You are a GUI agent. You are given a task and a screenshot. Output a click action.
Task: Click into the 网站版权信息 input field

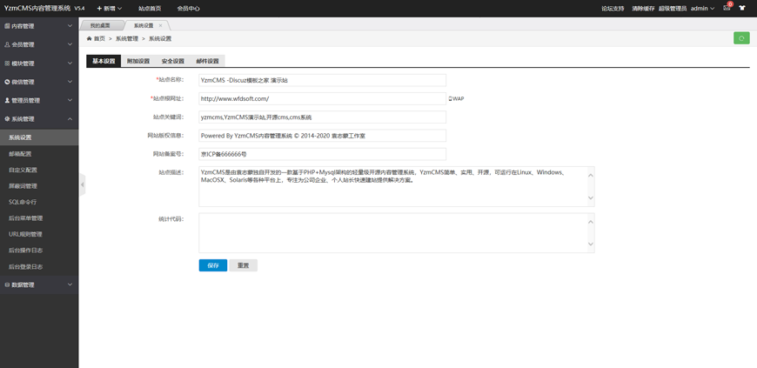pyautogui.click(x=323, y=136)
